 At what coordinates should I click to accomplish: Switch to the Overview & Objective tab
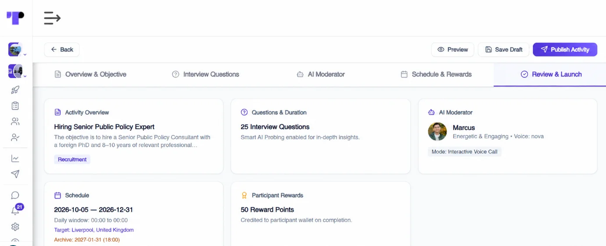pyautogui.click(x=90, y=74)
